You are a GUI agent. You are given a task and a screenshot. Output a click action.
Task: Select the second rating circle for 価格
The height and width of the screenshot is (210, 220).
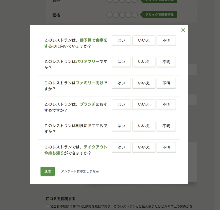116,15
